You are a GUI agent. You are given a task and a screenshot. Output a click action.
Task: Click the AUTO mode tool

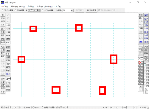[x=8, y=43]
